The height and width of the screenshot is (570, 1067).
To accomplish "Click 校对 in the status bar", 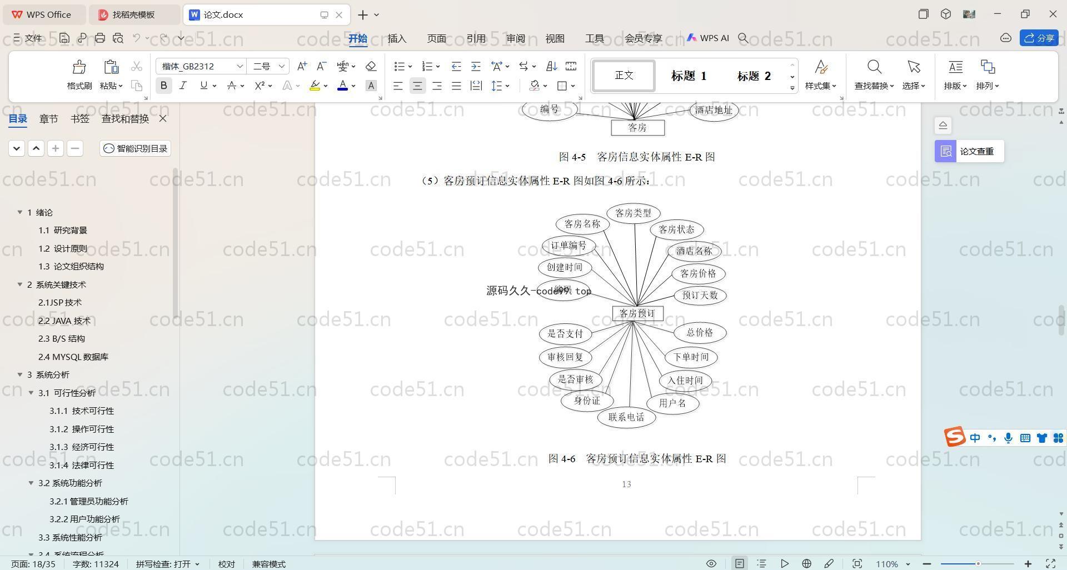I will pyautogui.click(x=226, y=564).
